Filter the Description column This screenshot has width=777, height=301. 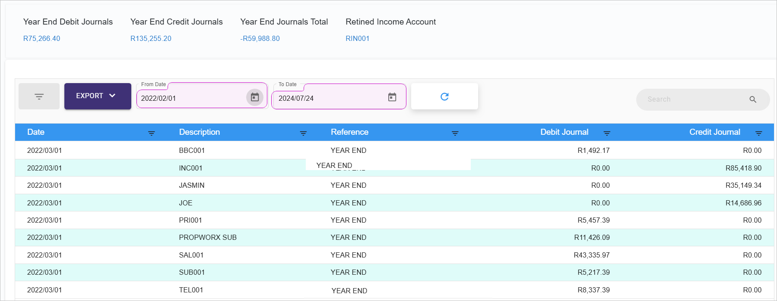303,133
